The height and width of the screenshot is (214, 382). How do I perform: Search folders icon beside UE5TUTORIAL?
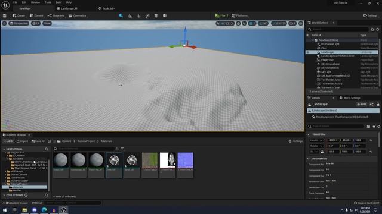tap(47, 149)
